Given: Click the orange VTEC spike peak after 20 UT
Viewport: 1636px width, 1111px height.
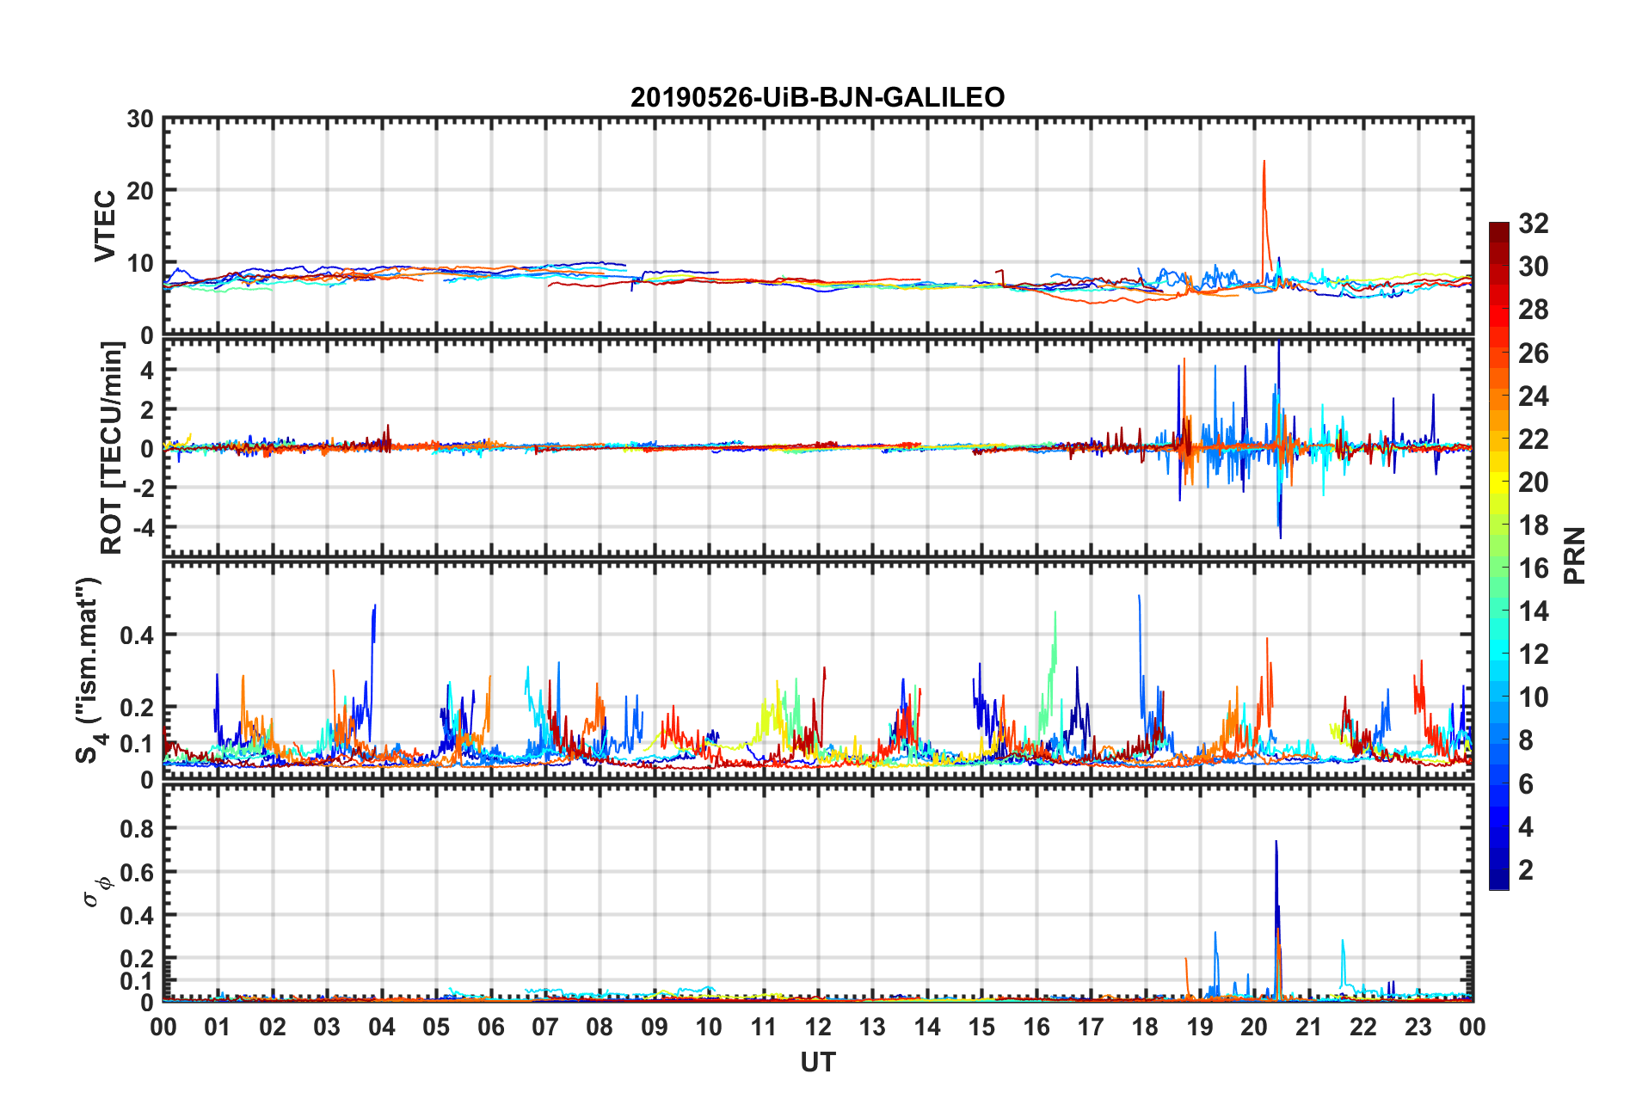Looking at the screenshot, I should tap(1264, 162).
